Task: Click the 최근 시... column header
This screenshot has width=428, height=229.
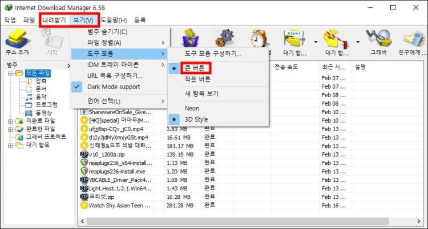Action: point(335,67)
